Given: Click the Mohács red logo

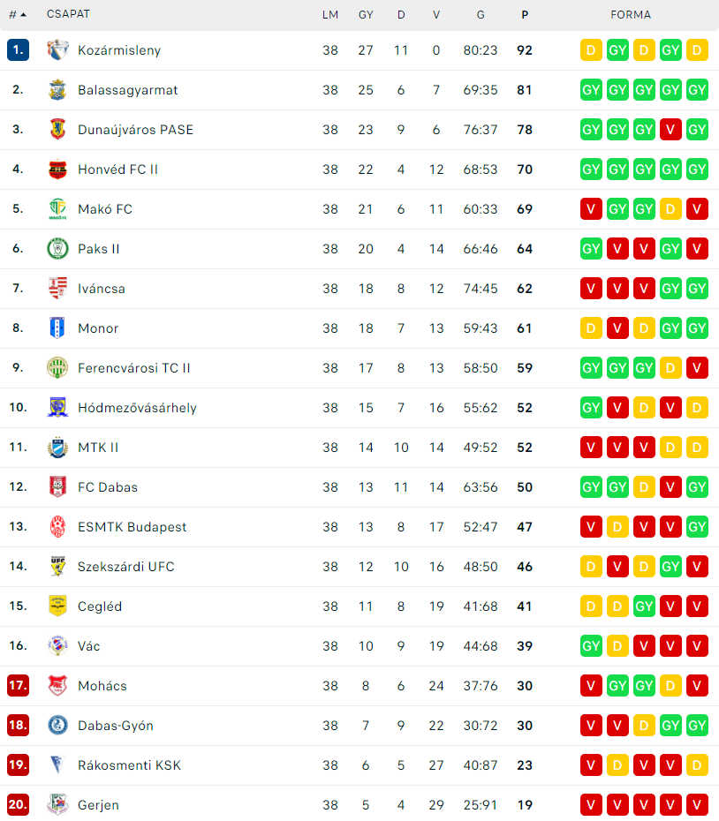Looking at the screenshot, I should (x=57, y=685).
